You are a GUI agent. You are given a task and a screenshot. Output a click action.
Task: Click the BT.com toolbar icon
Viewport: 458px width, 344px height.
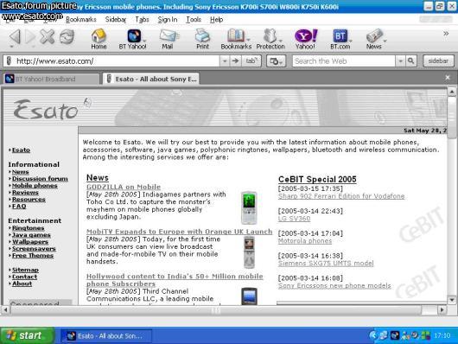tap(340, 39)
